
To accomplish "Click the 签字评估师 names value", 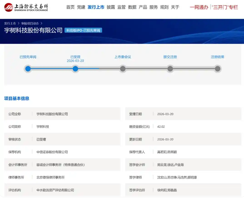I will tap(167, 190).
